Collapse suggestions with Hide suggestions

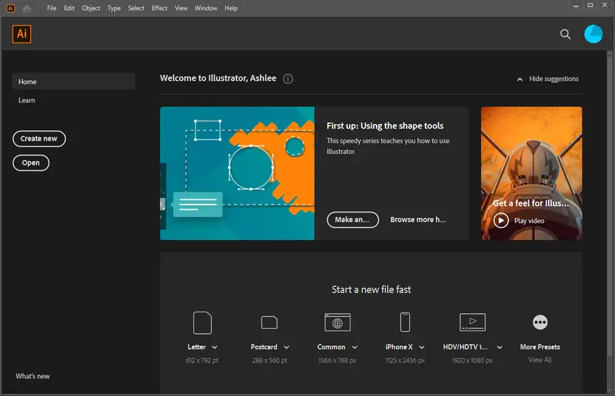(x=548, y=79)
